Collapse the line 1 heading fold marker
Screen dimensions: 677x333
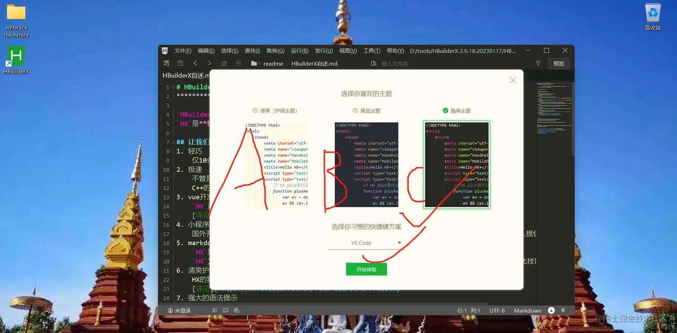tap(173, 87)
